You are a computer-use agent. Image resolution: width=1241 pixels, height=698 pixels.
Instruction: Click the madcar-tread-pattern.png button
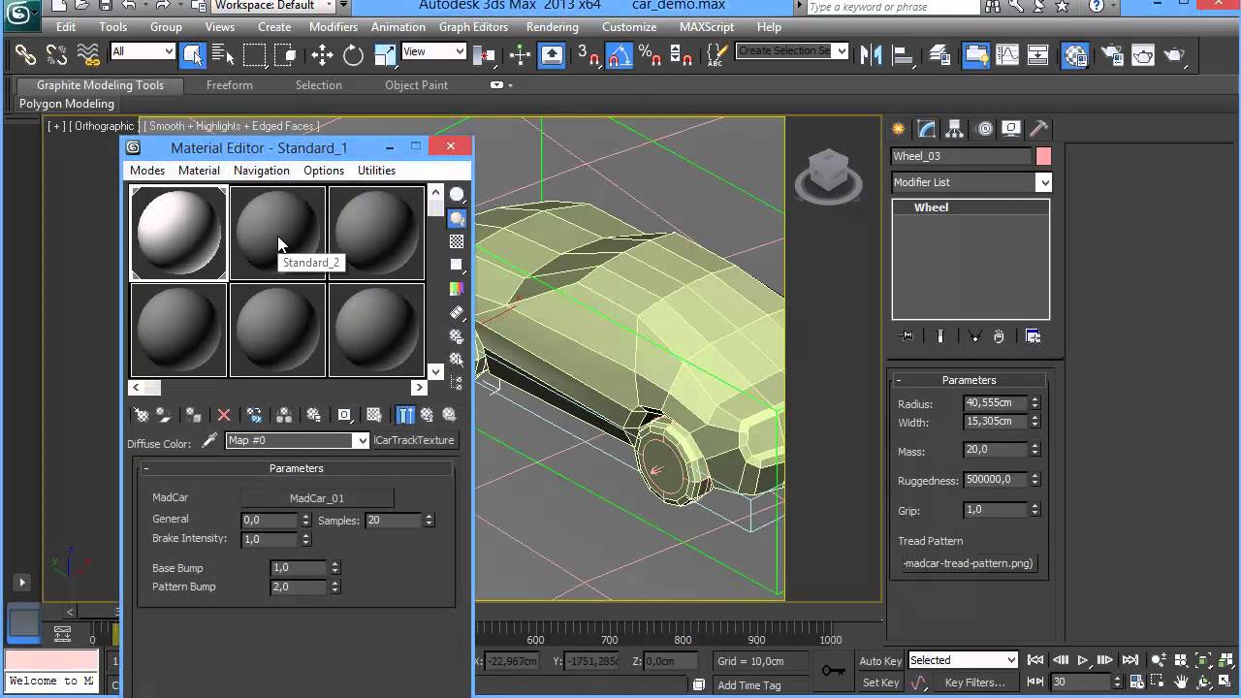pos(968,563)
